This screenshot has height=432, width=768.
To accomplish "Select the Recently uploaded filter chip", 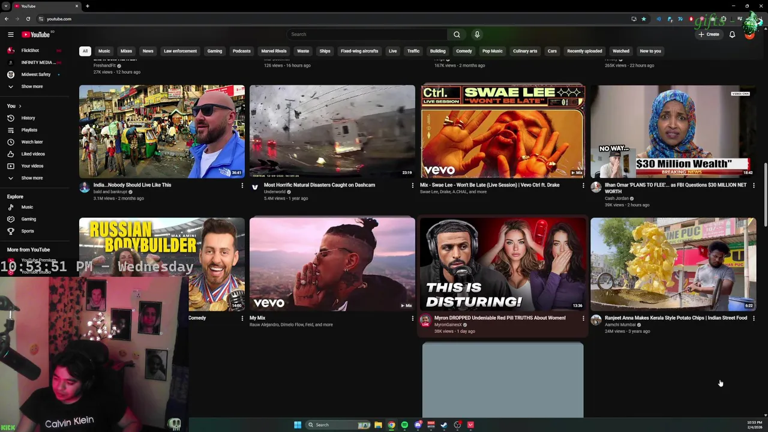I will [x=584, y=51].
